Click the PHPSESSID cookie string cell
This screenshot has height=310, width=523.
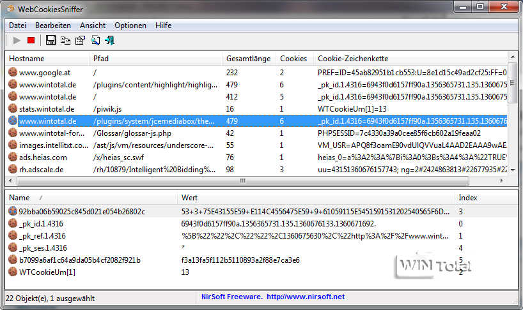tap(399, 133)
